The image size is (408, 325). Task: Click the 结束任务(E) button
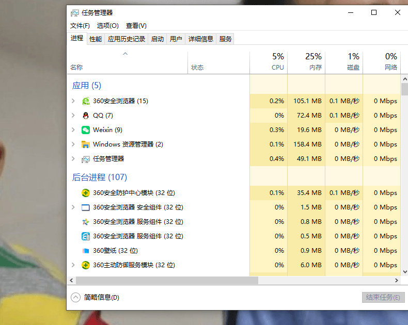(x=383, y=298)
